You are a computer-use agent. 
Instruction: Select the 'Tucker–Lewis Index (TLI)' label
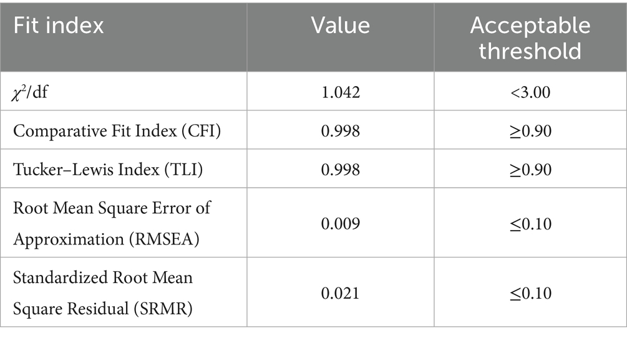coord(95,170)
